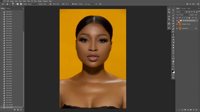Click the add layer mask button

tap(185, 110)
